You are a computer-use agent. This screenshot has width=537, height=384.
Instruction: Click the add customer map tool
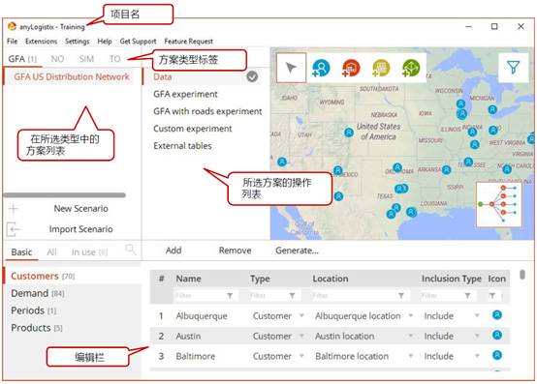(321, 68)
